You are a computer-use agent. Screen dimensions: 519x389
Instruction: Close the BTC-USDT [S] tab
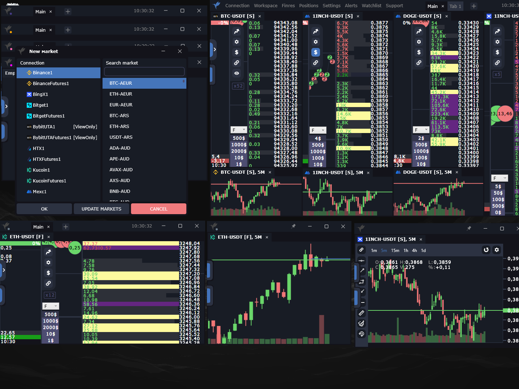[x=260, y=16]
